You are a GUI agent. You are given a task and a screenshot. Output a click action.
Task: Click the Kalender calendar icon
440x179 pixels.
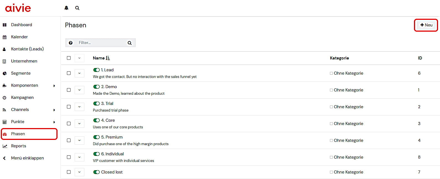(4, 37)
